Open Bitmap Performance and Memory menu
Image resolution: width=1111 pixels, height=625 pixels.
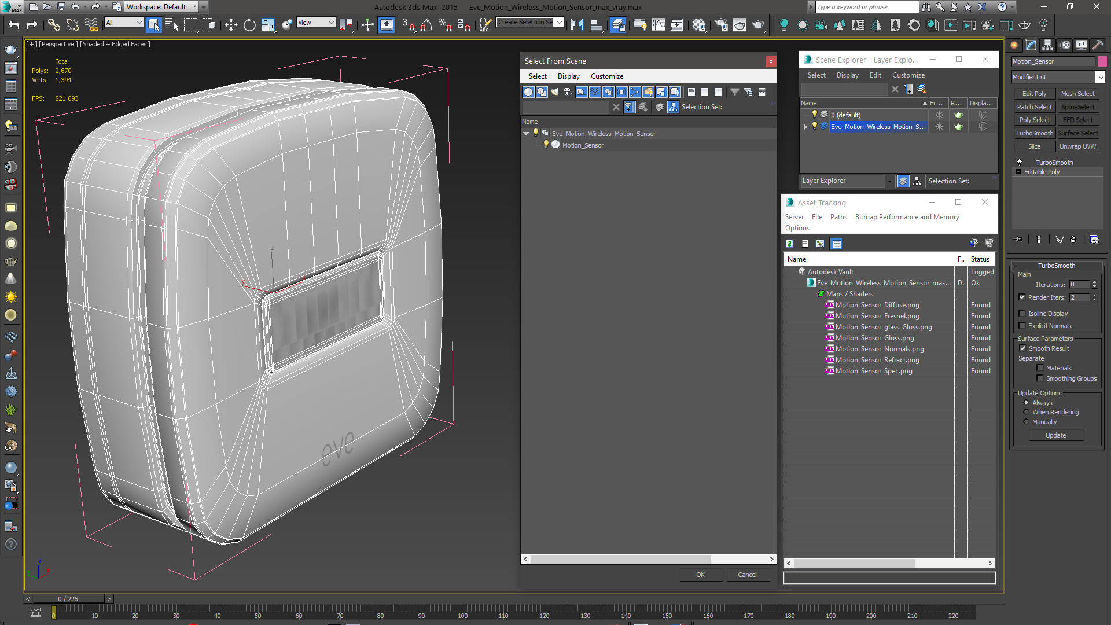point(907,217)
